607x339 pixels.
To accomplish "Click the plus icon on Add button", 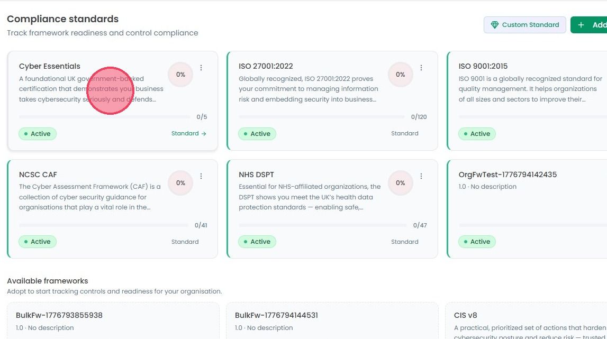I will pos(581,25).
